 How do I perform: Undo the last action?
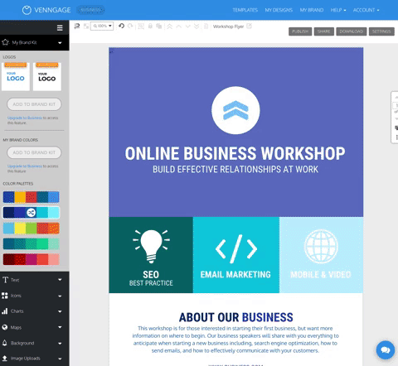[121, 26]
